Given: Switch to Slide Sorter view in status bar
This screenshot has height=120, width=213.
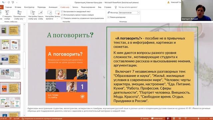Looking at the screenshot, I should pyautogui.click(x=174, y=119).
